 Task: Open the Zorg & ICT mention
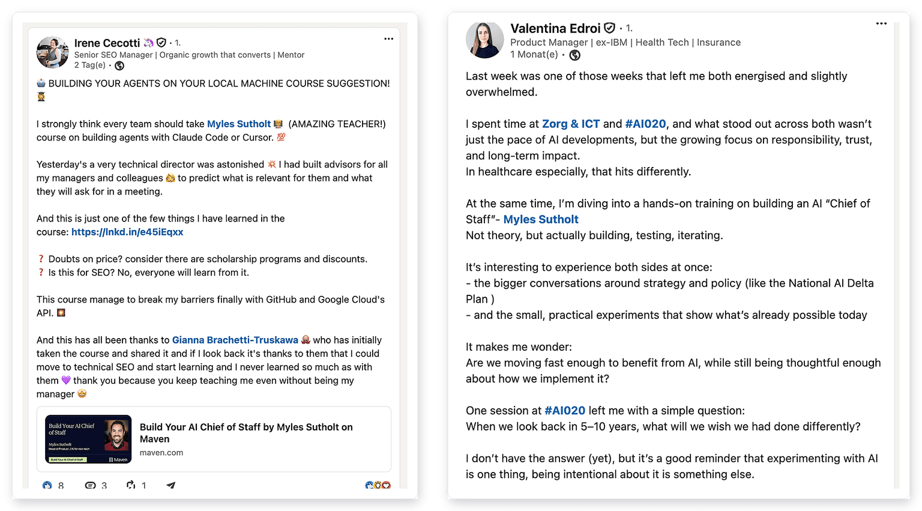point(571,124)
